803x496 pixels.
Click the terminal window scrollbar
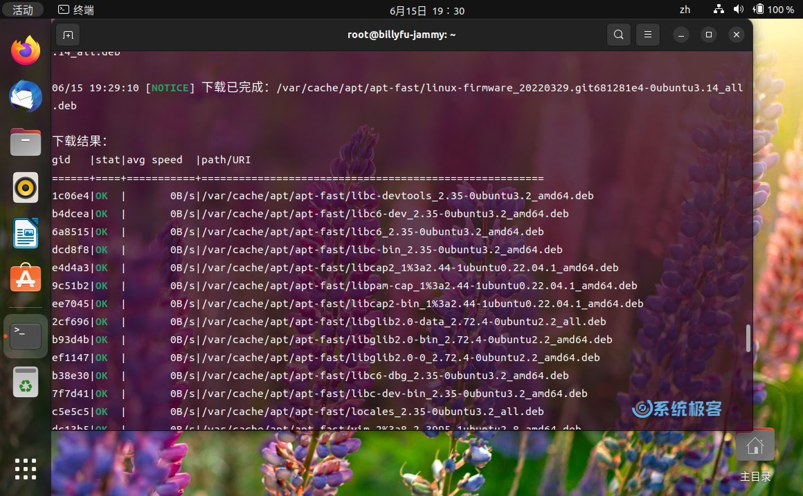(748, 339)
